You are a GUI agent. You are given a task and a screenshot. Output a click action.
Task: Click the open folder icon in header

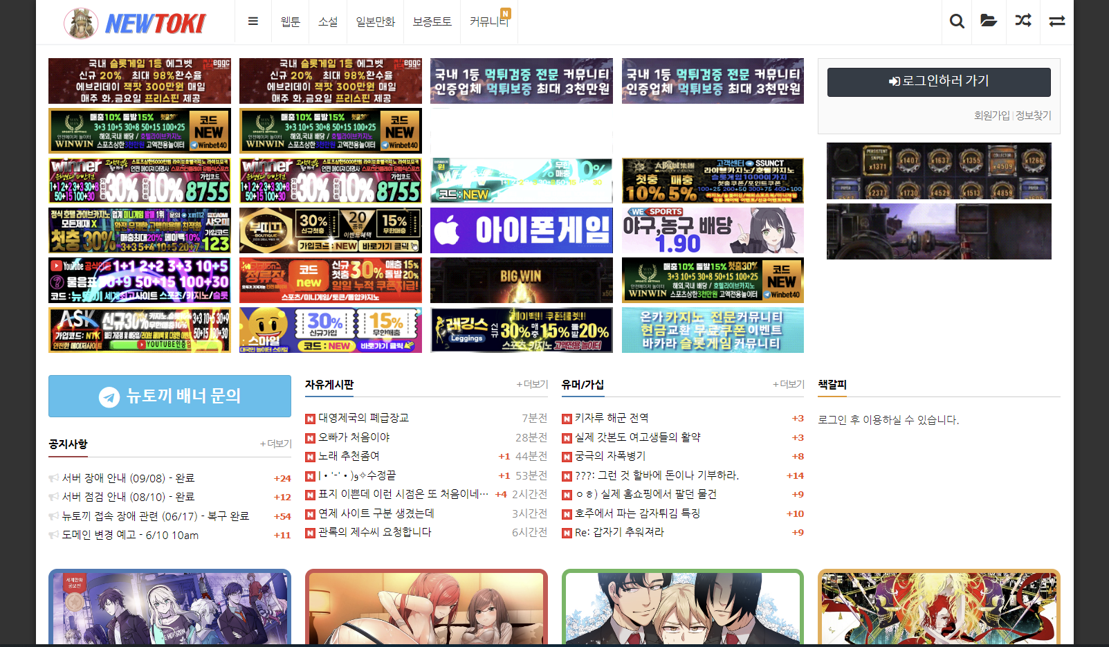click(989, 21)
